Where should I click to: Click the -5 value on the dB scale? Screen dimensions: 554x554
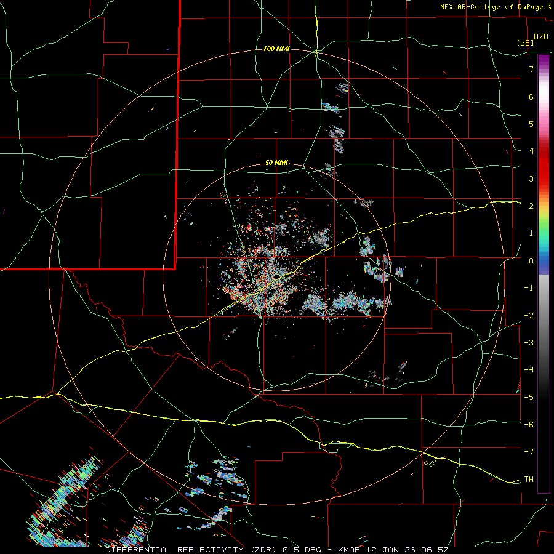click(x=529, y=398)
